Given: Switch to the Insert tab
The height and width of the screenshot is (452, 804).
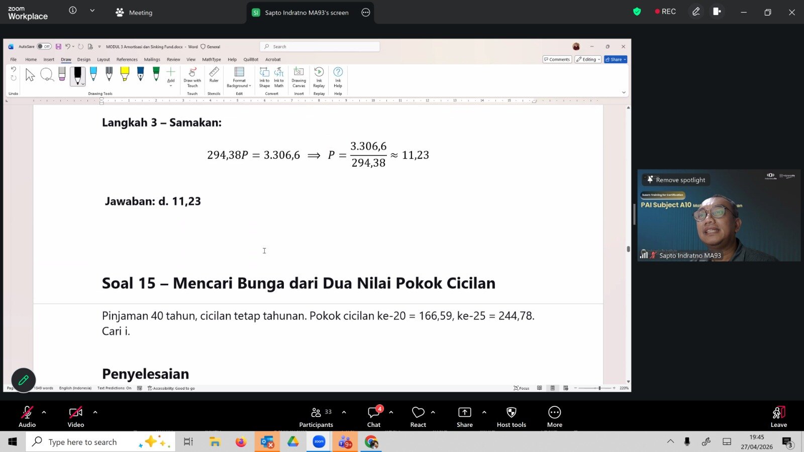Looking at the screenshot, I should coord(49,59).
